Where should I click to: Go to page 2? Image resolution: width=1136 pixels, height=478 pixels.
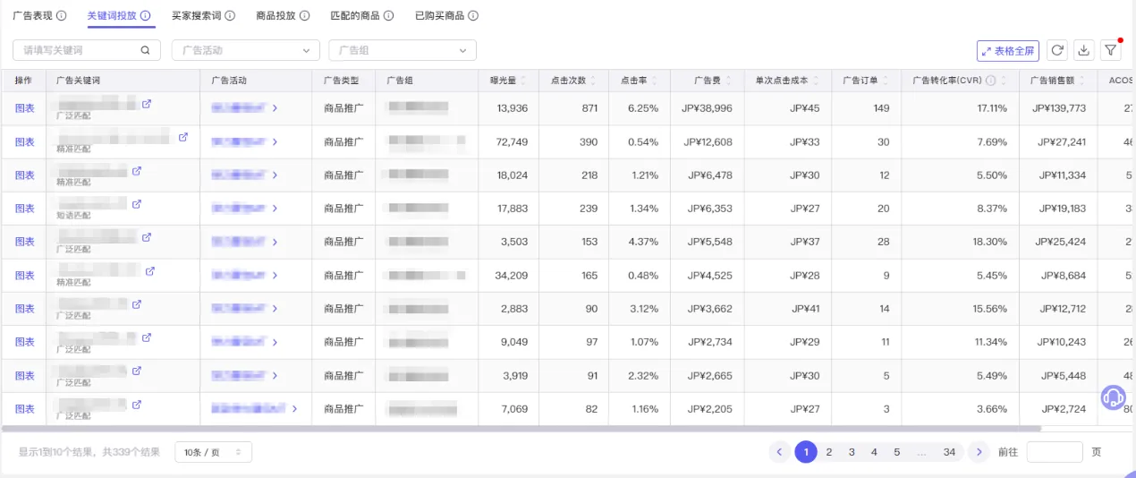pyautogui.click(x=829, y=452)
